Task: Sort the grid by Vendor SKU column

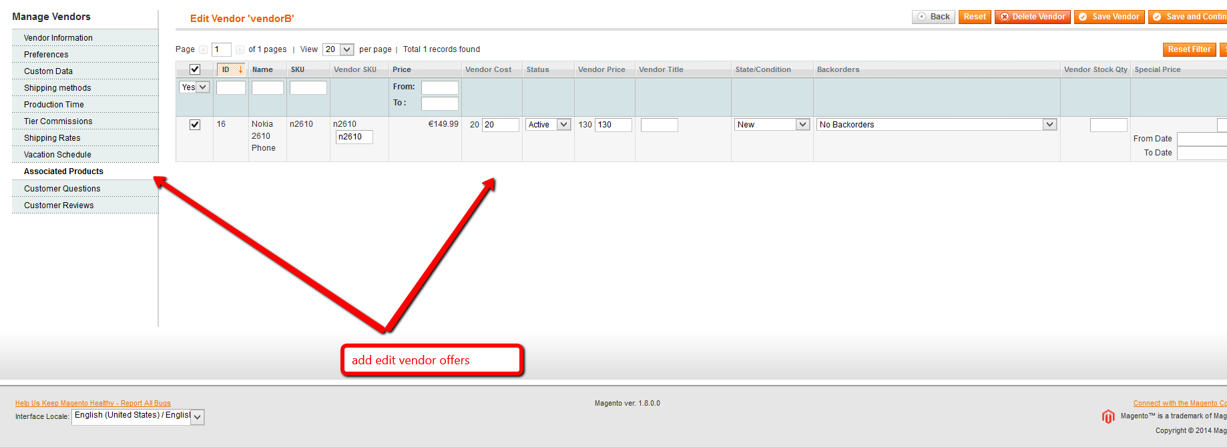Action: pyautogui.click(x=355, y=69)
